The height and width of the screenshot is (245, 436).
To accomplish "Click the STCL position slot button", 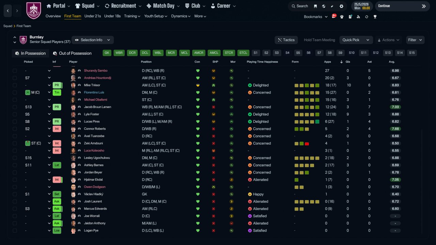I will point(243,53).
